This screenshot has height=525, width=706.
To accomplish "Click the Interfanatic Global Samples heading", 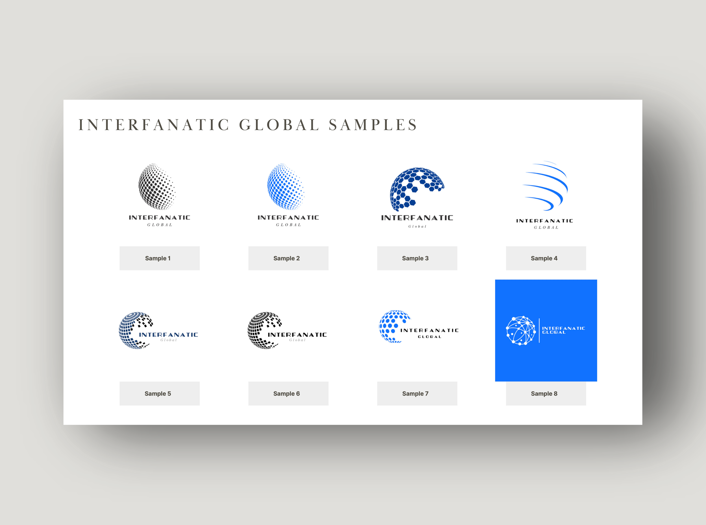I will click(x=248, y=124).
